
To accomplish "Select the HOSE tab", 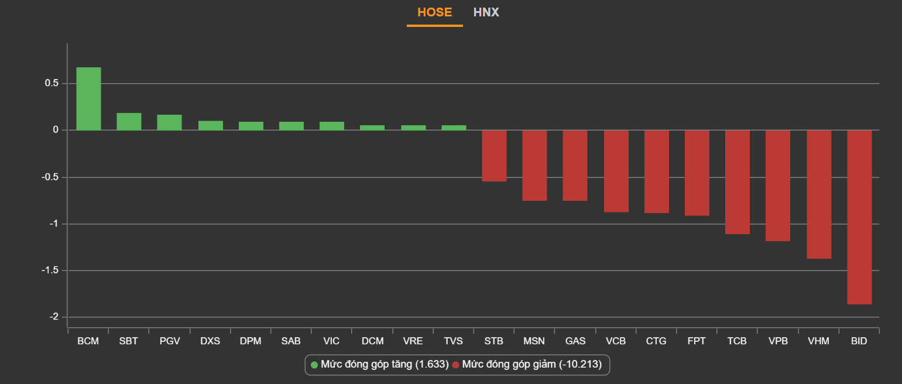I will pos(434,12).
